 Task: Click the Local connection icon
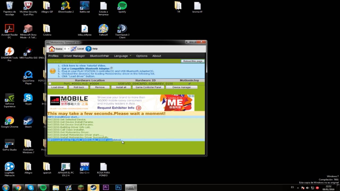pyautogui.click(x=74, y=49)
